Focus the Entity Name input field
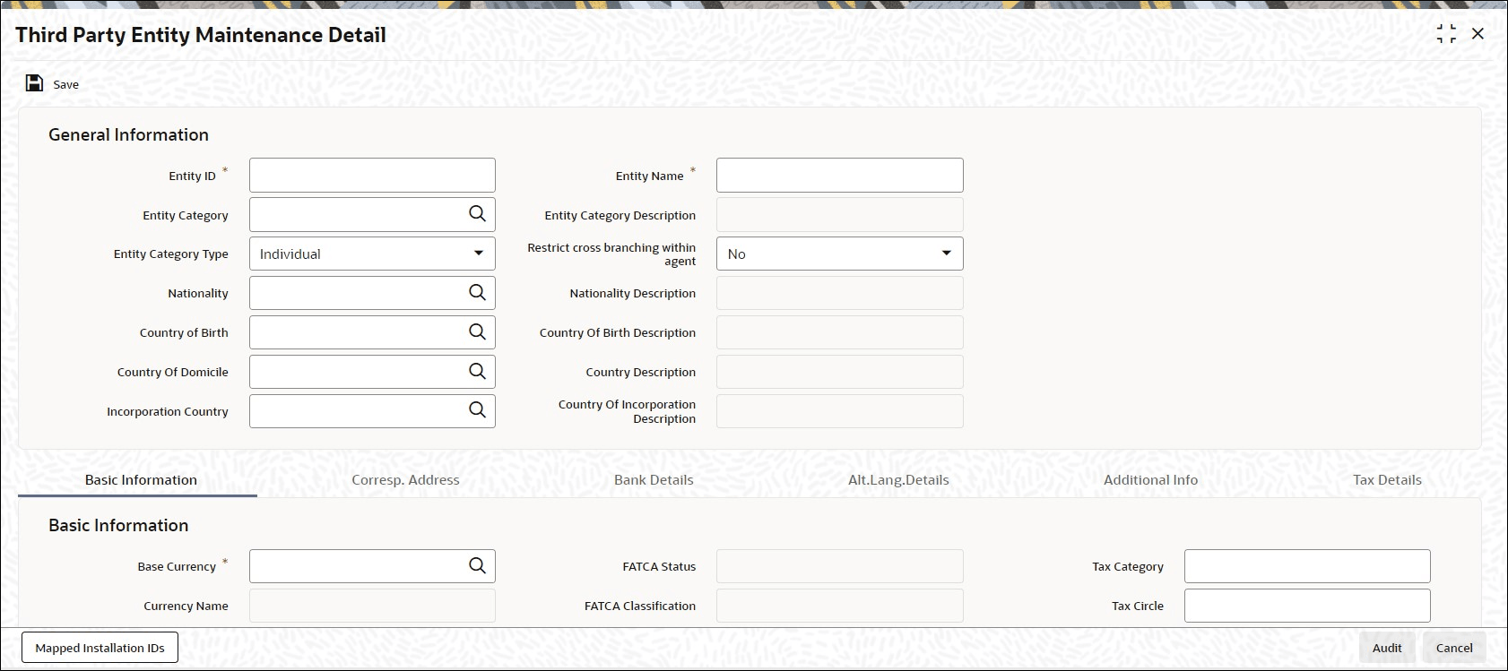Viewport: 1508px width, 671px height. [x=839, y=176]
